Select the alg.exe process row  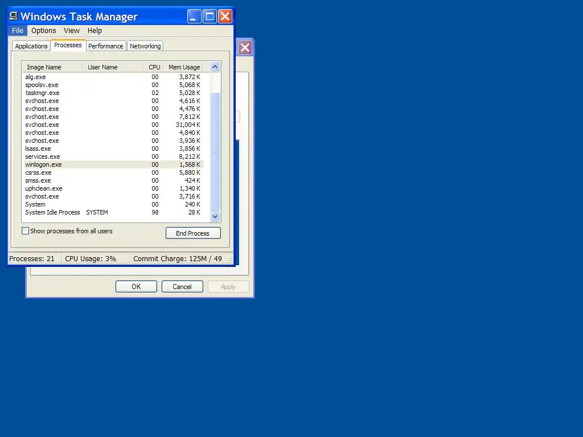pyautogui.click(x=113, y=77)
